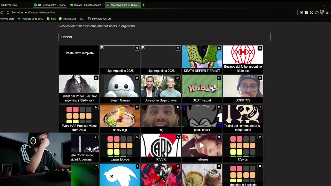The width and height of the screenshot is (331, 186).
Task: Open the Steam Games template
Action: [120, 89]
